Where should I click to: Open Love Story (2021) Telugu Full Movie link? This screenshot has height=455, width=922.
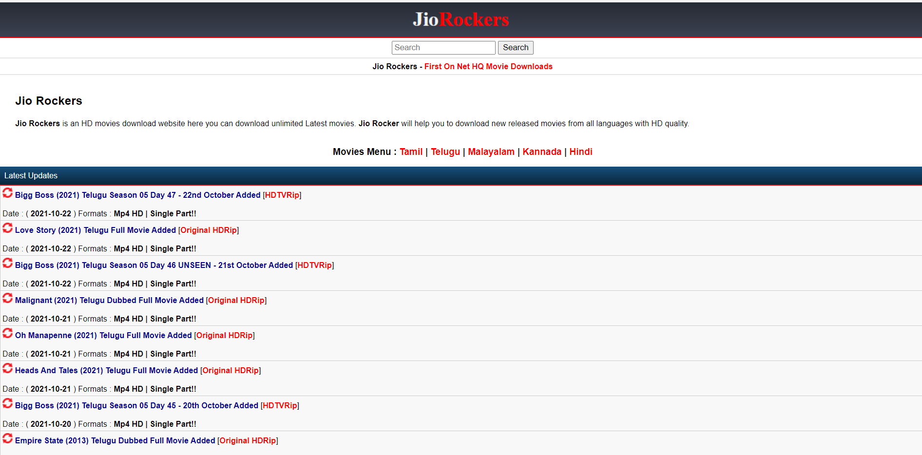point(96,230)
